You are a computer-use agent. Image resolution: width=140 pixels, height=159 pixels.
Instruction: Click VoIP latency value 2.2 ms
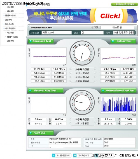pyautogui.click(x=108, y=119)
